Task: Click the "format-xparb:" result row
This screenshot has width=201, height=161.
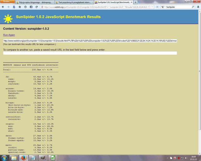Action: pos(30,140)
